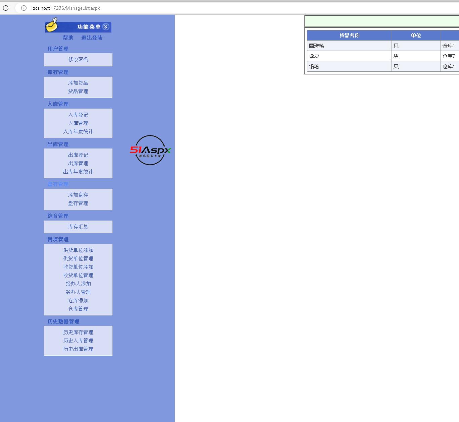This screenshot has width=459, height=422.
Task: Open 库存汇总 link
Action: point(78,227)
